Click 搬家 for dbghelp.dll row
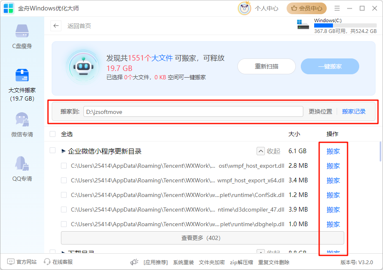This screenshot has height=270, width=383. coord(333,225)
